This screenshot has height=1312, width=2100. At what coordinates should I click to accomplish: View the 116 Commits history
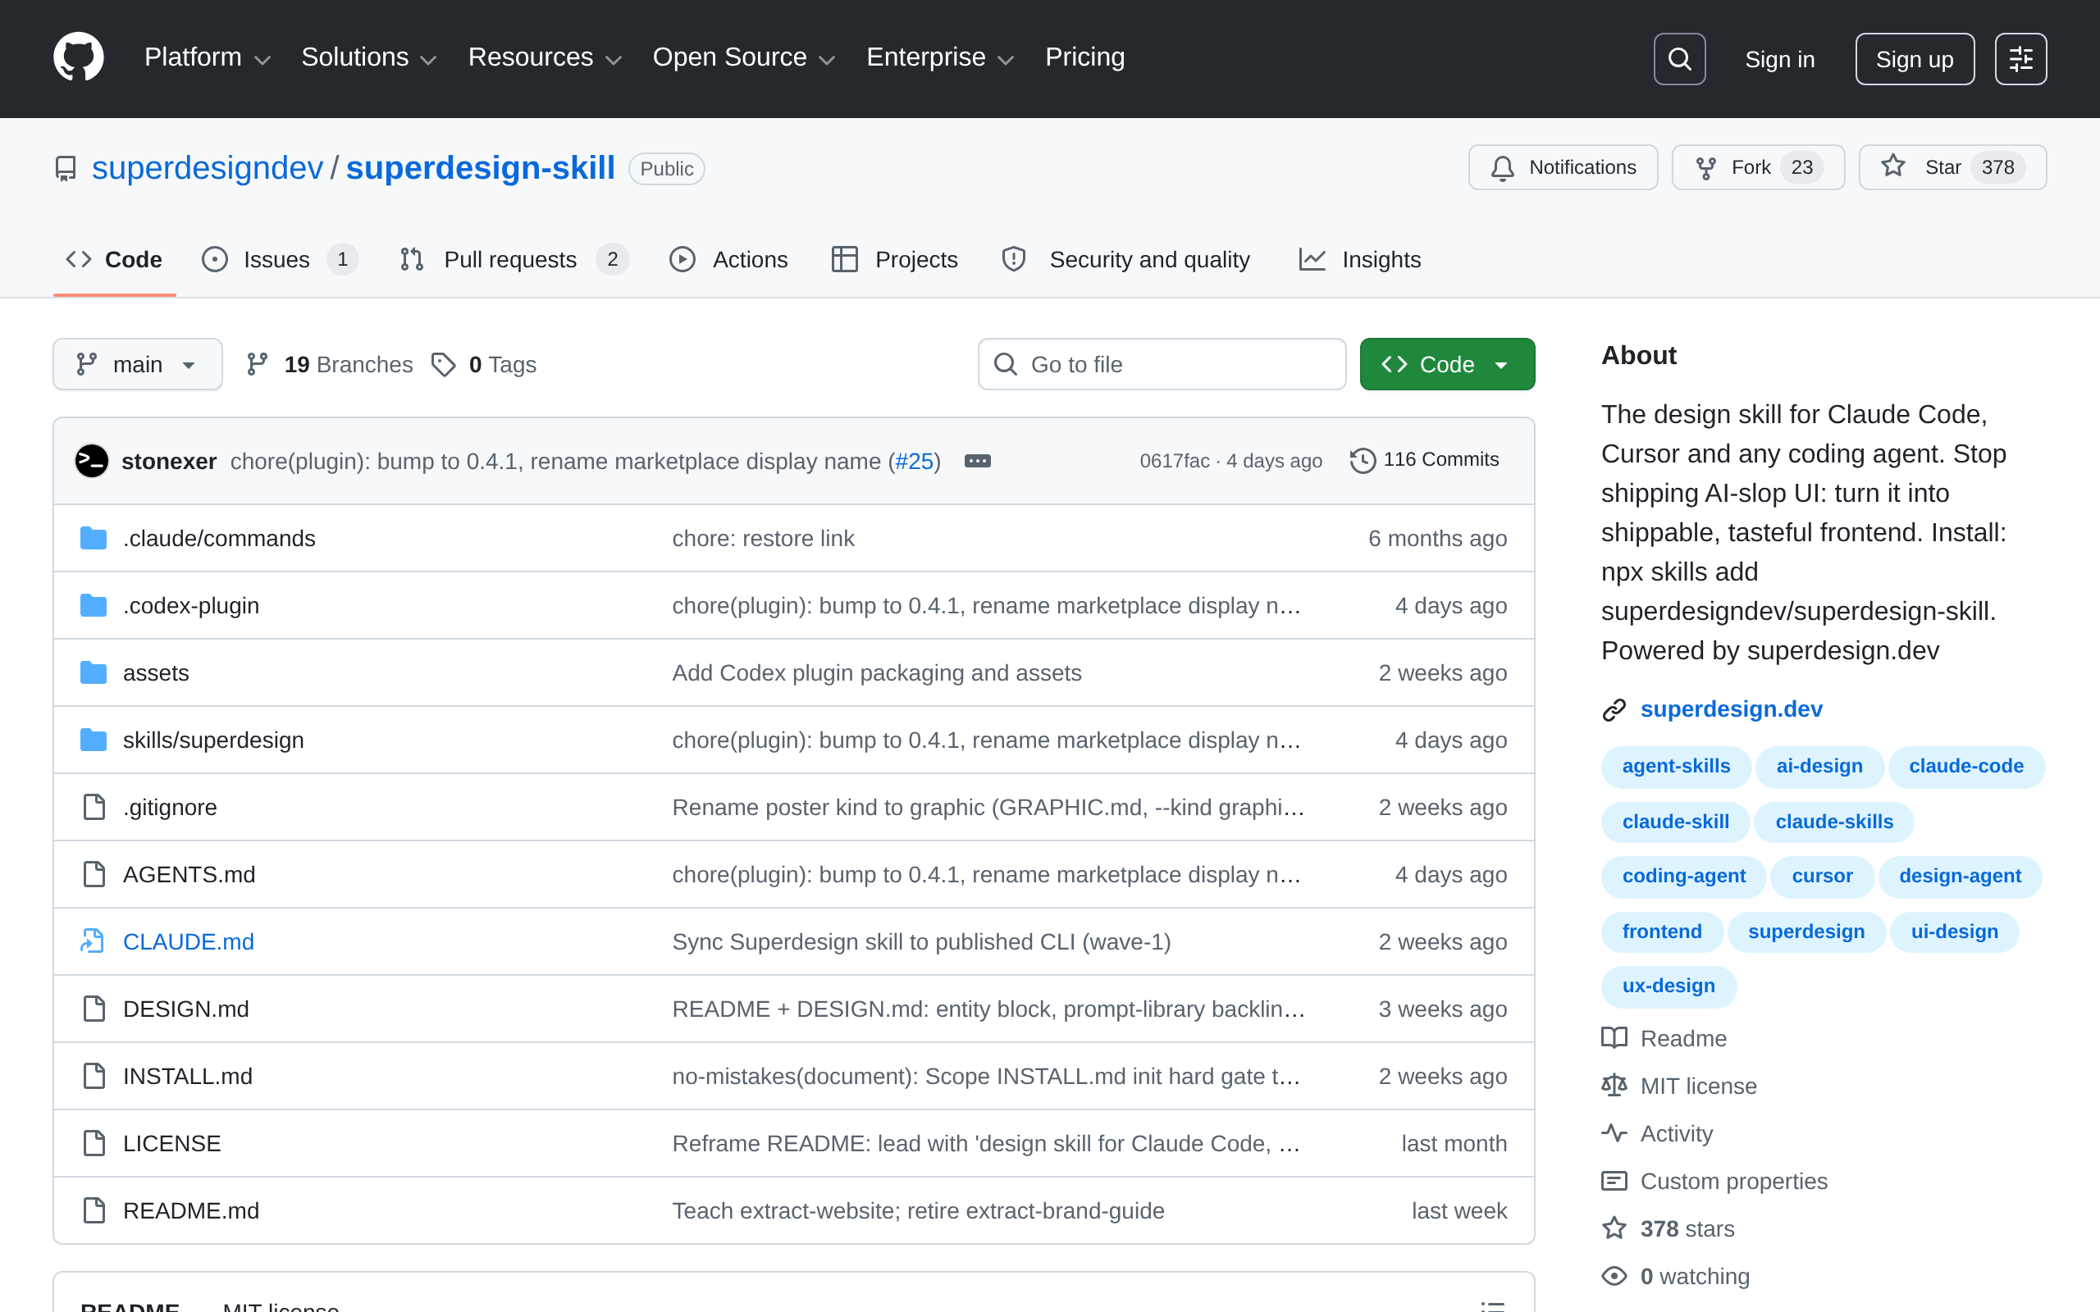[1424, 460]
